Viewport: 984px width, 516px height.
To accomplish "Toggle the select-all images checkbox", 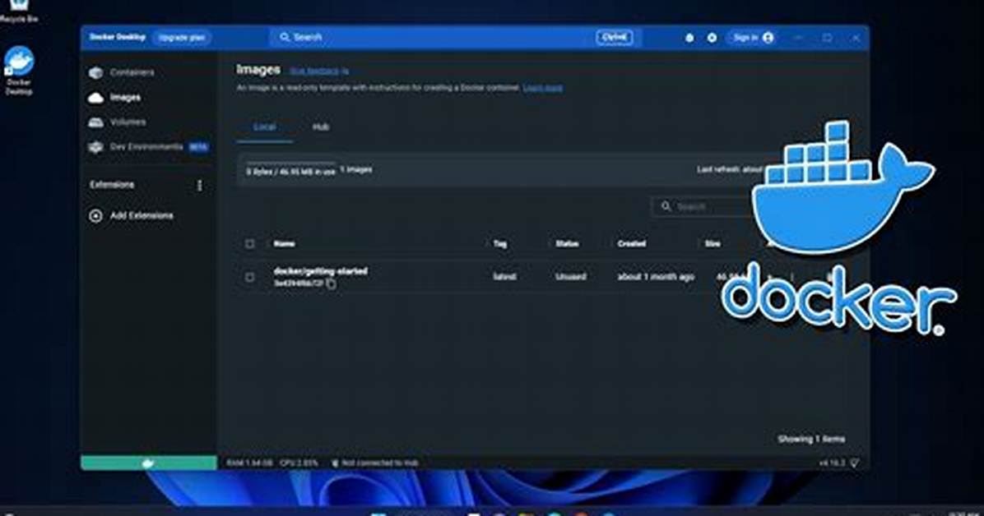I will pos(250,244).
